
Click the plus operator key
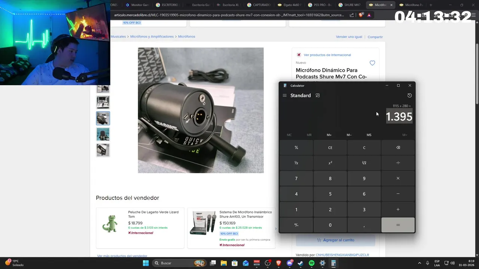[x=398, y=210]
